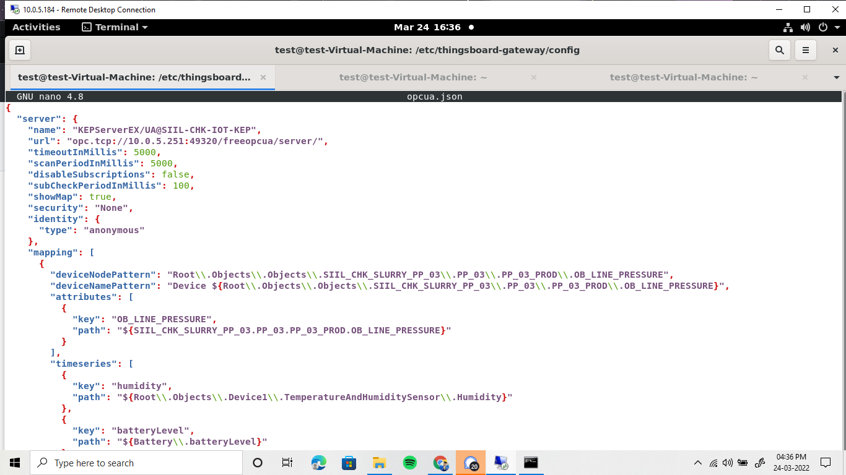The width and height of the screenshot is (846, 475).
Task: Open Cortana on the taskbar
Action: pyautogui.click(x=257, y=463)
